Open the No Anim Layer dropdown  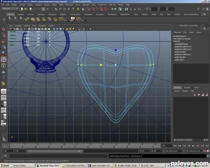point(174,151)
